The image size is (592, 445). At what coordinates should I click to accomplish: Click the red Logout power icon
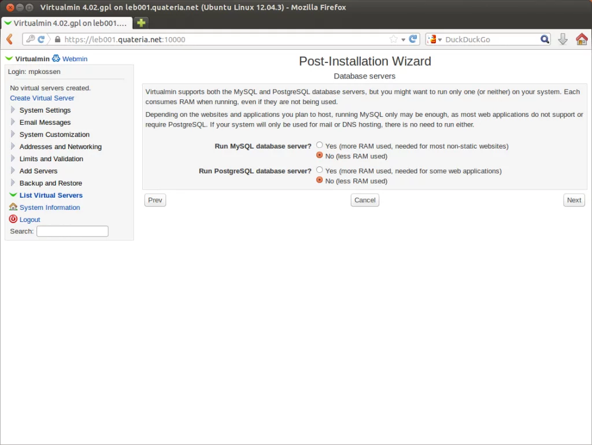click(x=13, y=219)
